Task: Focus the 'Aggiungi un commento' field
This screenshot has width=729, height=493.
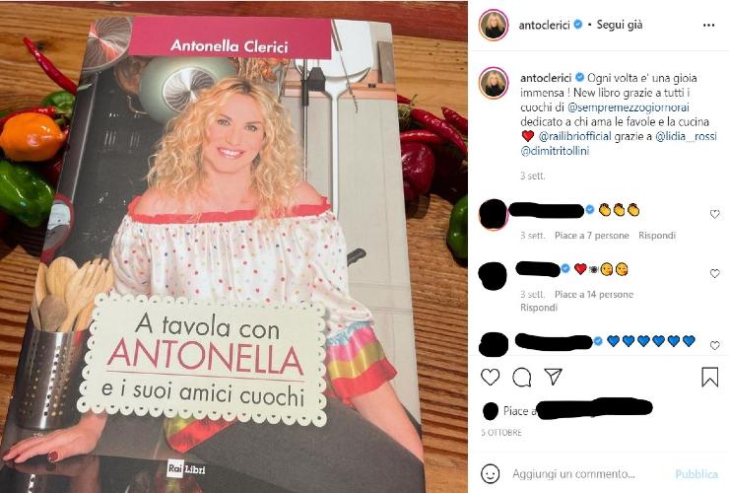Action: tap(587, 474)
